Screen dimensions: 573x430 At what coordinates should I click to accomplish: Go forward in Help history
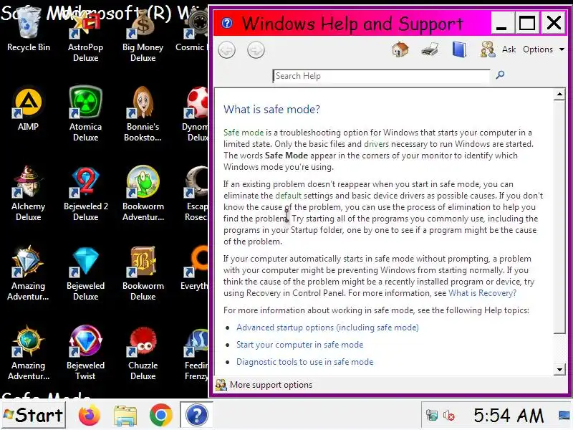tap(256, 49)
